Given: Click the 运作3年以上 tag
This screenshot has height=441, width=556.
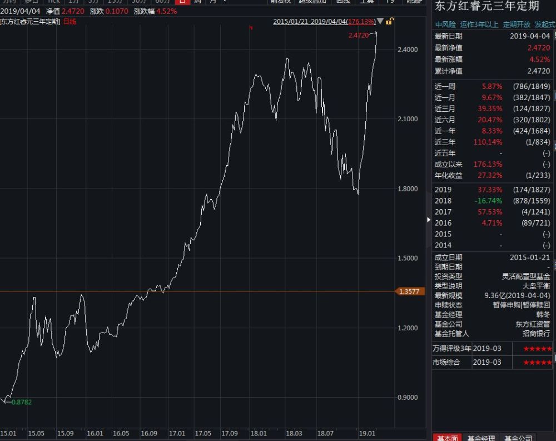Looking at the screenshot, I should coord(479,24).
